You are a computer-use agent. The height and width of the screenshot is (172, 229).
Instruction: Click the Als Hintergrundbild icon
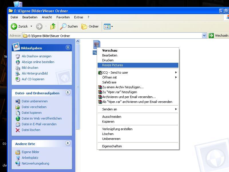[x=18, y=73]
